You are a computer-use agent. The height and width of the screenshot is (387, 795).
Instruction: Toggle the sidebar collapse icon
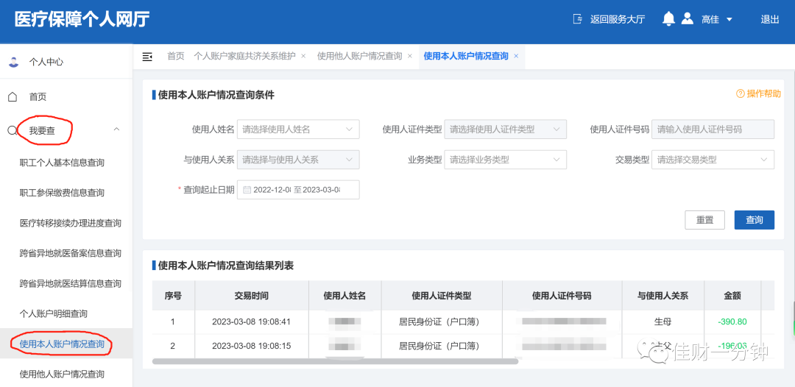[x=147, y=56]
